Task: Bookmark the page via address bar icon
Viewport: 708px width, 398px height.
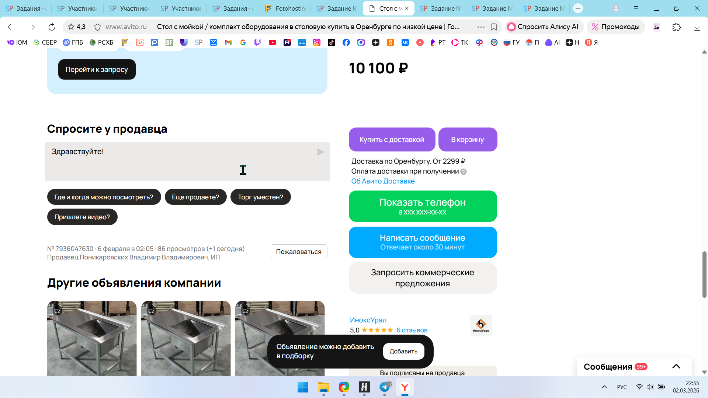Action: 494,27
